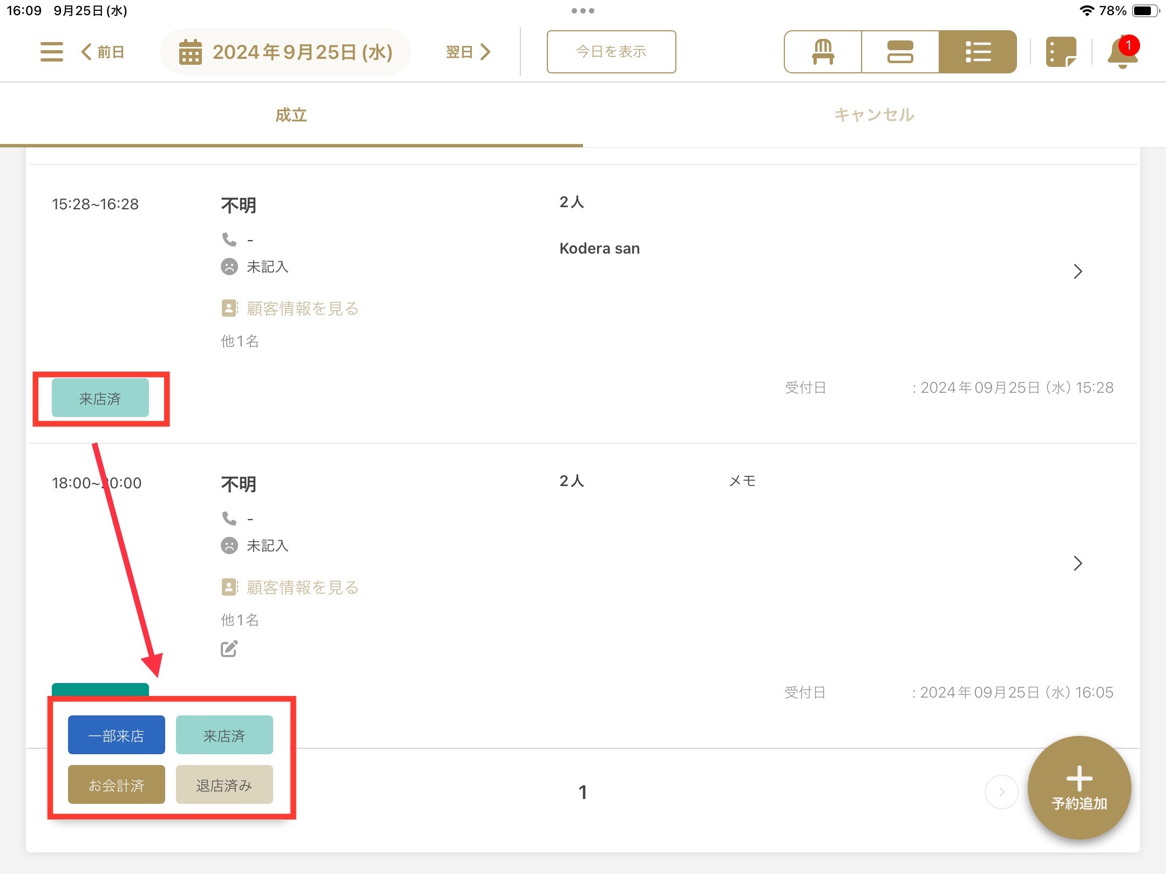Tap the edit pencil icon for 18:00 reservation

tap(229, 648)
